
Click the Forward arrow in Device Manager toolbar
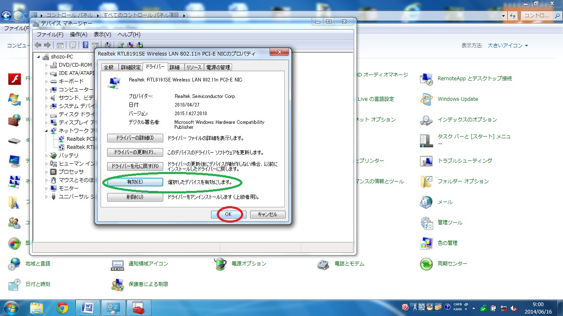tap(47, 45)
